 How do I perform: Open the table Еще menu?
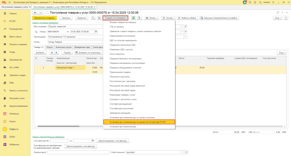coord(282,53)
